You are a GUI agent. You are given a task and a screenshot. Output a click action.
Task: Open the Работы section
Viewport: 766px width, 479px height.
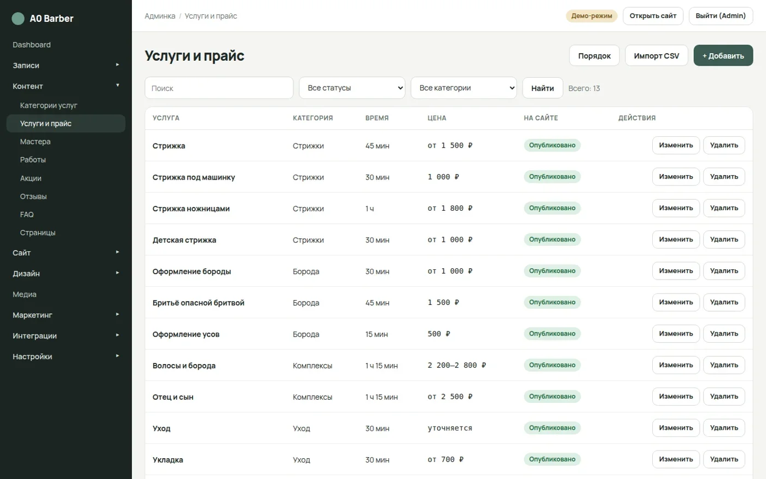tap(66, 160)
